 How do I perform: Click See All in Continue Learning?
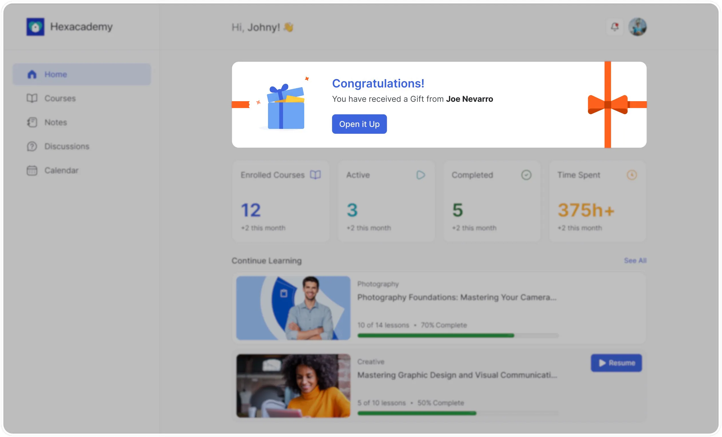click(x=635, y=261)
